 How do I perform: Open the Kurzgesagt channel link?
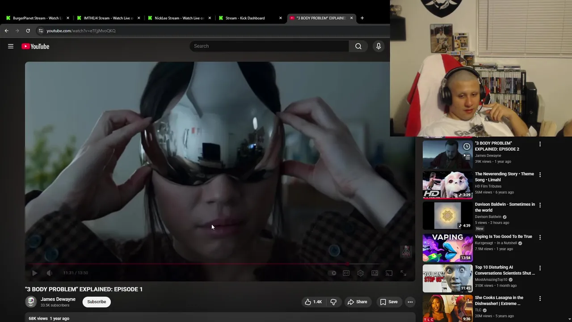[496, 243]
